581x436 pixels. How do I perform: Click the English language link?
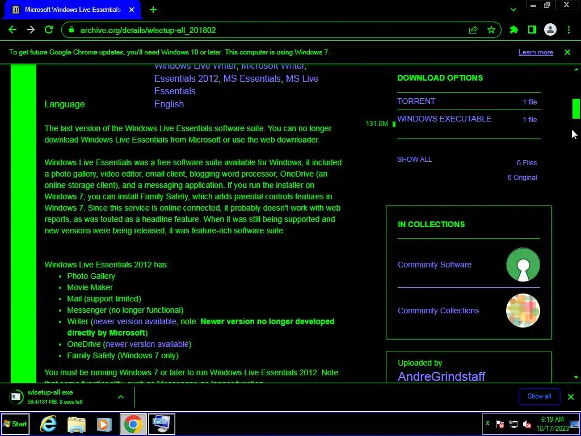[169, 104]
